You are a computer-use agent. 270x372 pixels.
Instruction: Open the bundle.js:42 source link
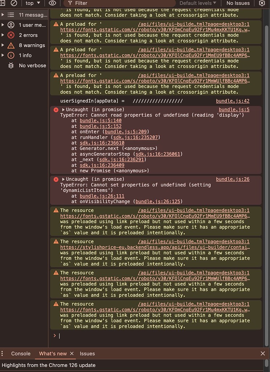[x=233, y=101]
